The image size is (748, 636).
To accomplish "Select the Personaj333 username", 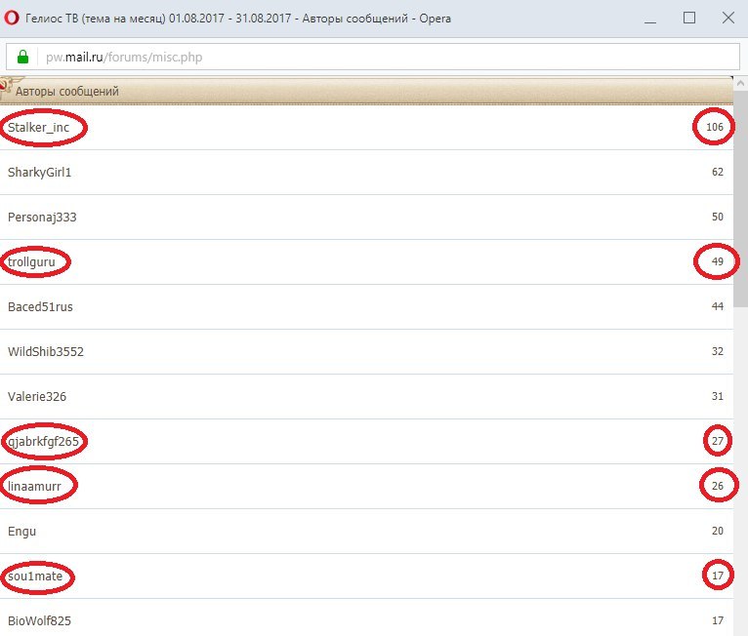I will [41, 218].
